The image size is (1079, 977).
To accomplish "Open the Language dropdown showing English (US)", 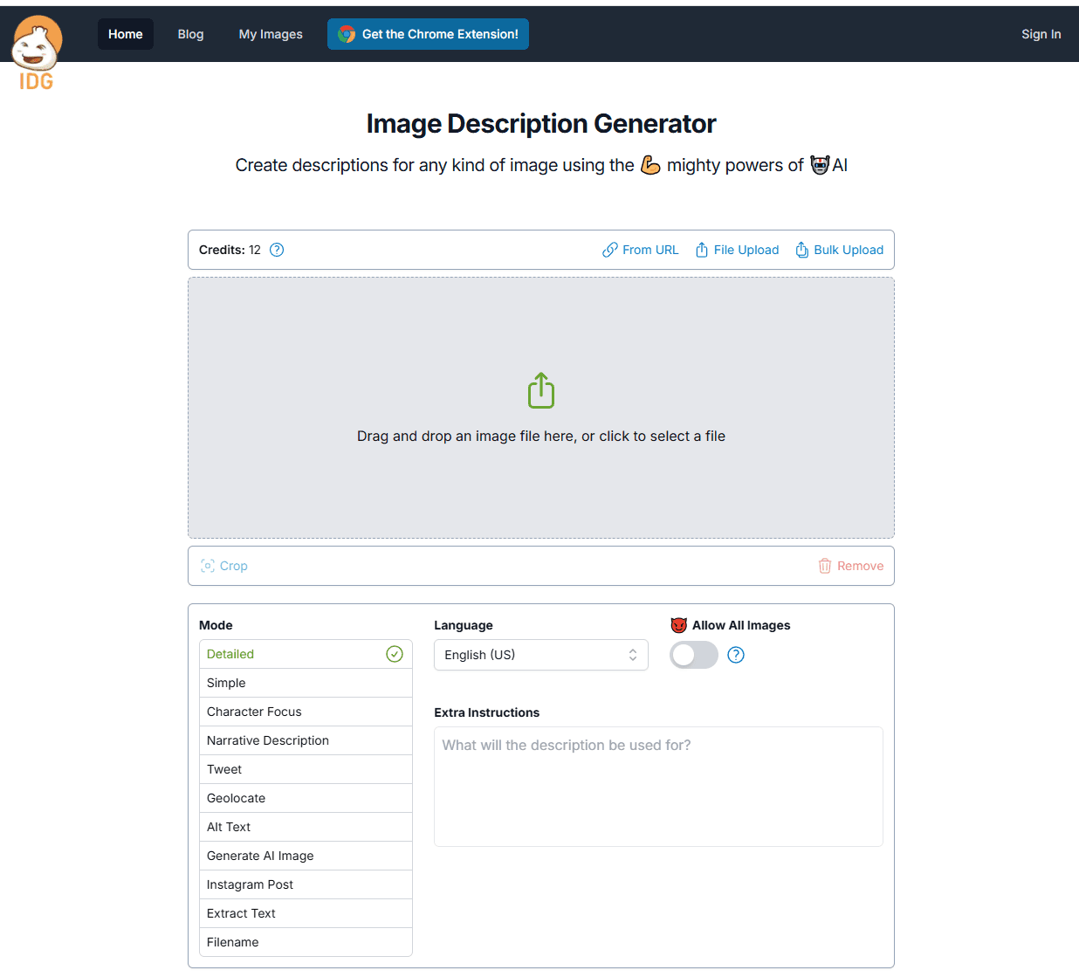I will pos(541,655).
